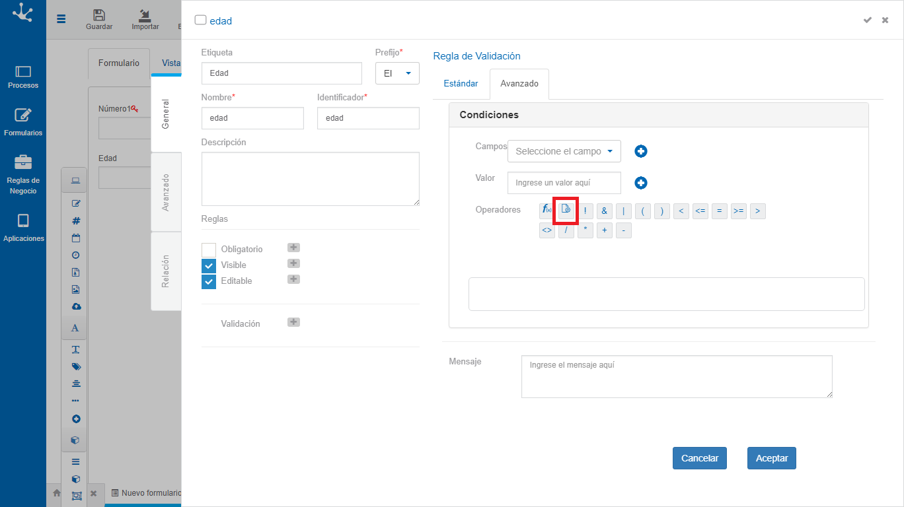The image size is (904, 507).
Task: Toggle the hamburger menu
Action: (x=61, y=19)
